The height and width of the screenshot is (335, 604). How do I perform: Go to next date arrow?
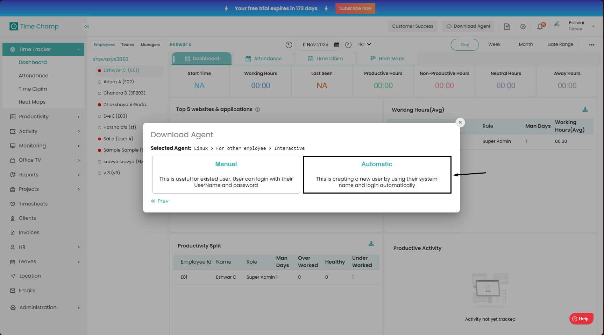(x=348, y=45)
